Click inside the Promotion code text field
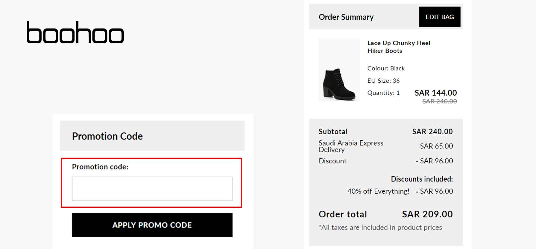This screenshot has width=536, height=249. coord(152,188)
